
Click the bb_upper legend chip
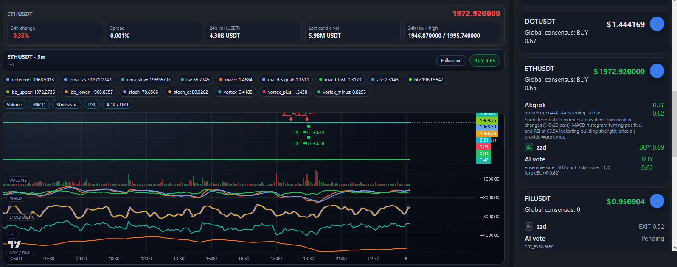[30, 92]
